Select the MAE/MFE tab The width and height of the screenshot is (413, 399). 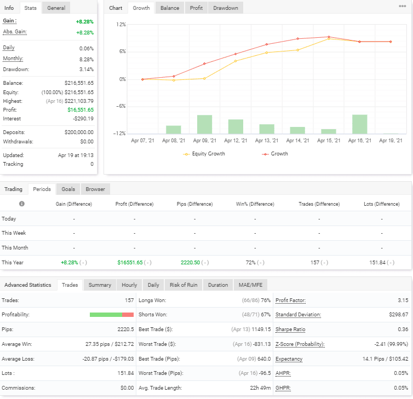point(250,285)
